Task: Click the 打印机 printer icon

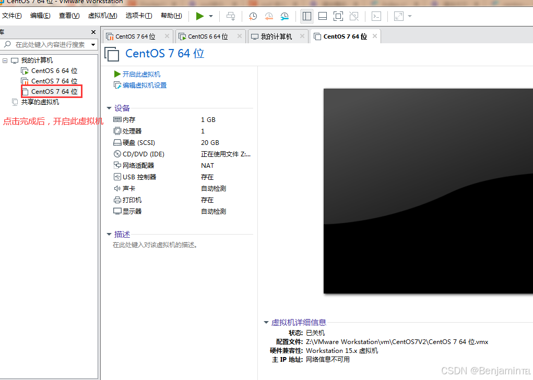Action: 117,200
